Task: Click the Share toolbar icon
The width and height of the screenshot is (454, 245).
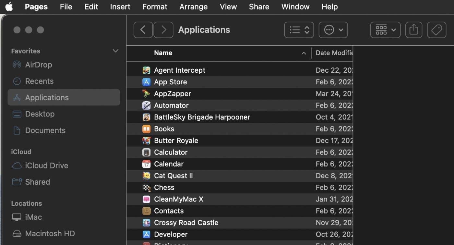Action: click(413, 30)
